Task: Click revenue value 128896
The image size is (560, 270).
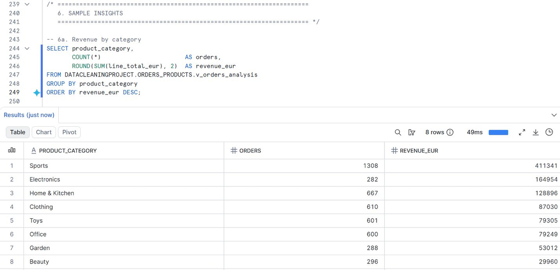Action: pyautogui.click(x=546, y=193)
